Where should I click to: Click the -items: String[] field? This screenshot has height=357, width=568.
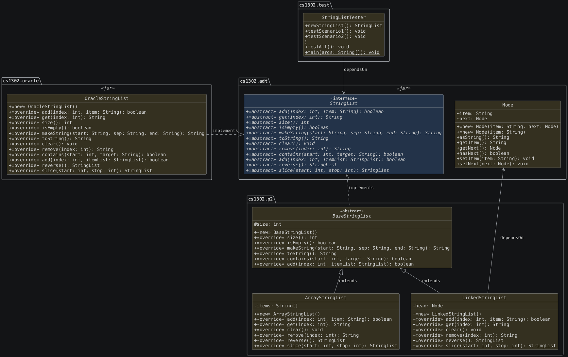(x=276, y=306)
